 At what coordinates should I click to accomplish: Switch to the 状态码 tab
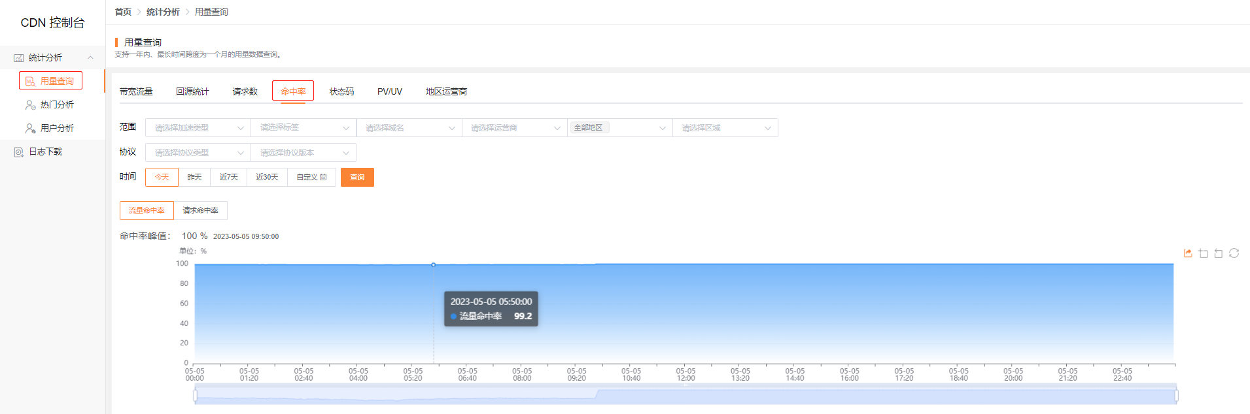click(x=341, y=91)
